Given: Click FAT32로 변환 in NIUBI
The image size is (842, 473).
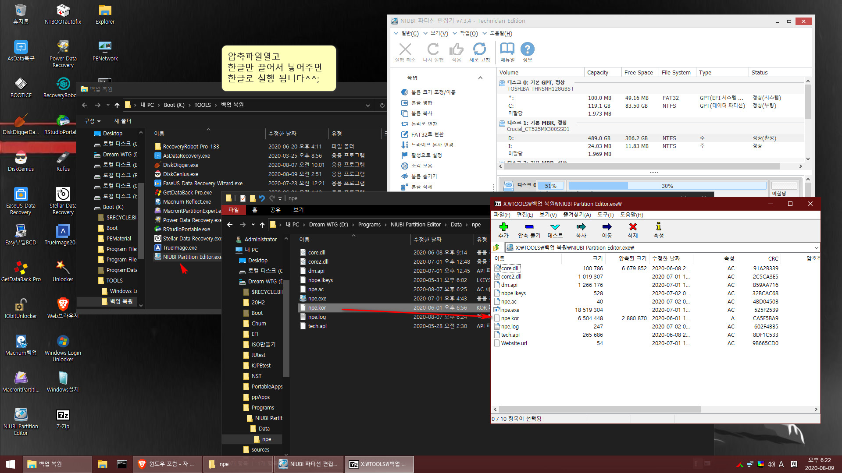Looking at the screenshot, I should click(422, 134).
